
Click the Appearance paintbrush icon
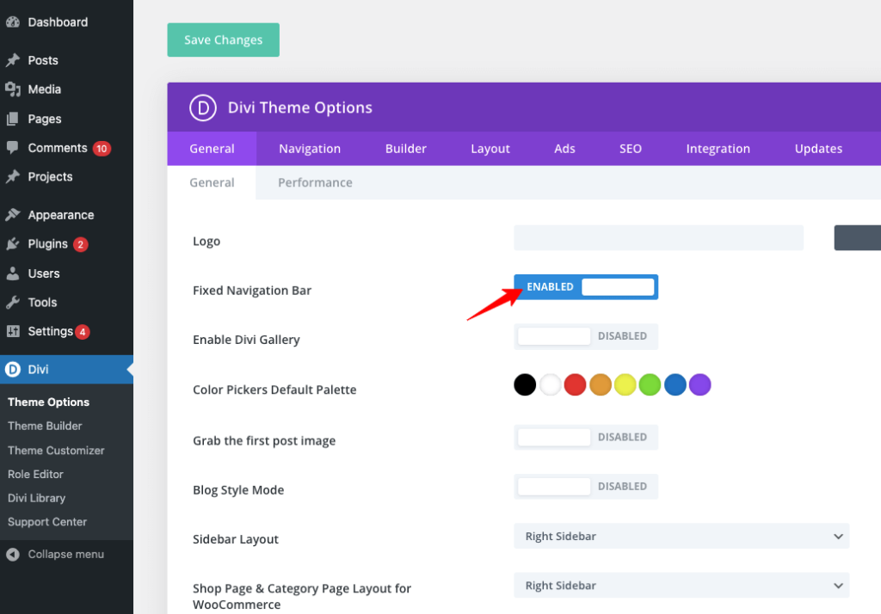(13, 215)
